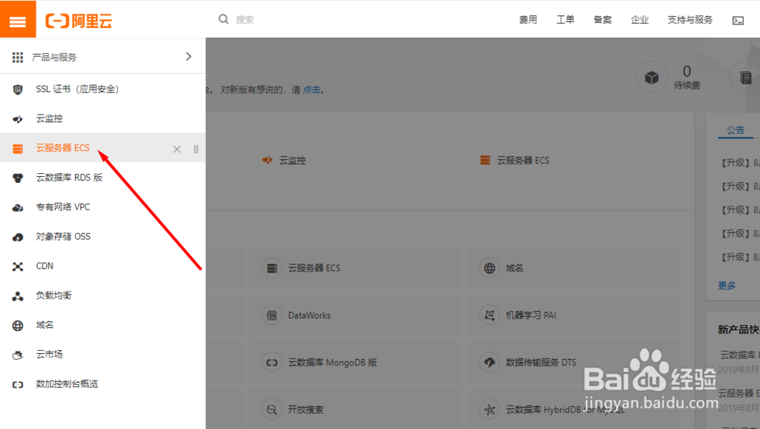
Task: Open the DataWorks product card
Action: [x=355, y=316]
